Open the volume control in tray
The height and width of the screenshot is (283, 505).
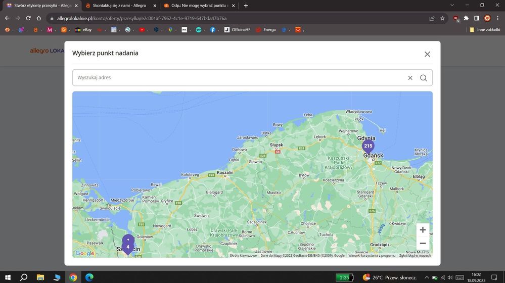point(450,277)
